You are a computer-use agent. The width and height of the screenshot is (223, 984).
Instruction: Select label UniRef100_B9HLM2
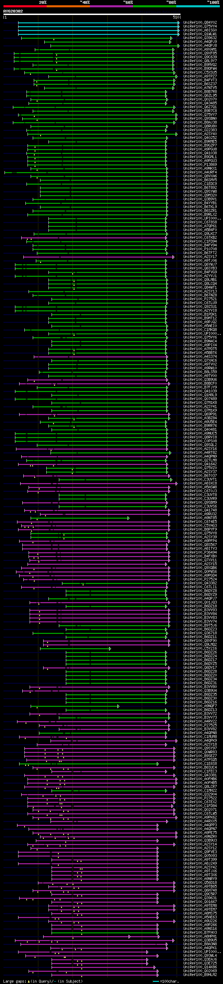click(x=200, y=975)
